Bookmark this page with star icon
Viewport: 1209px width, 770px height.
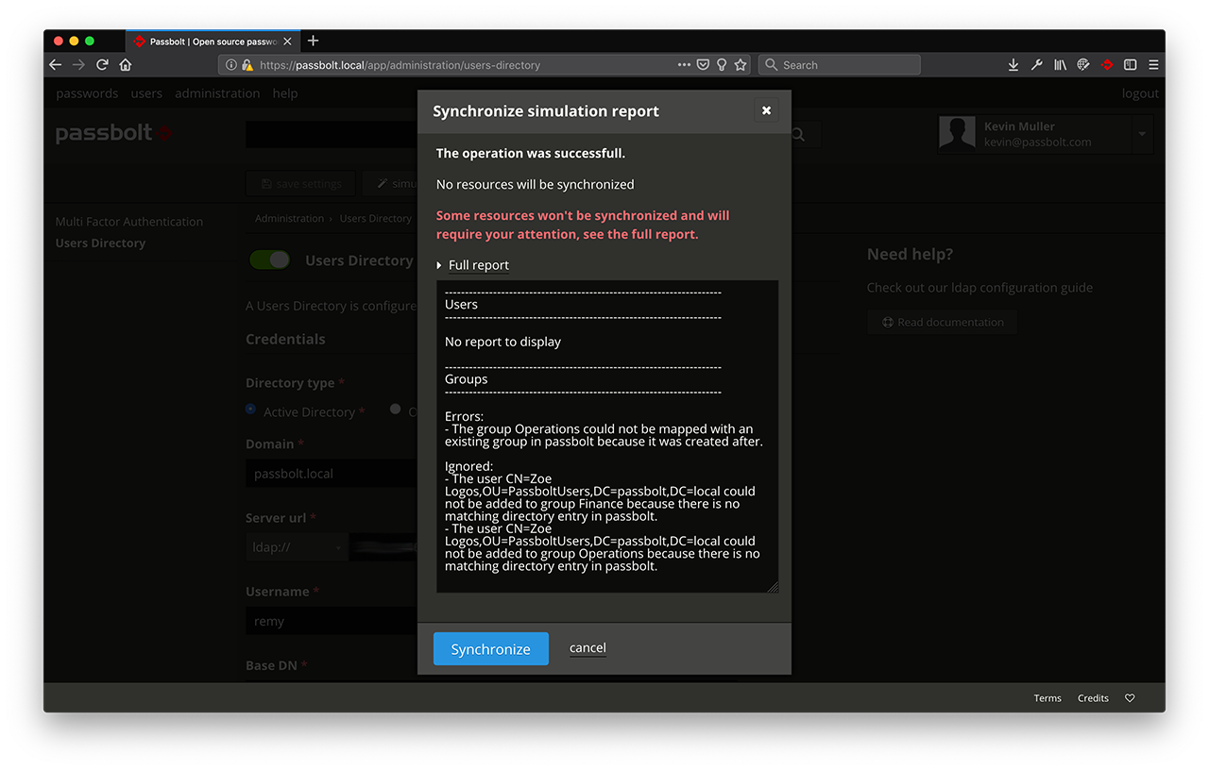[741, 65]
